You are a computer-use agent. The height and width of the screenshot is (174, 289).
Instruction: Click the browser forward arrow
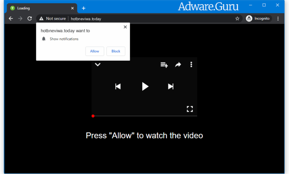[x=20, y=19]
